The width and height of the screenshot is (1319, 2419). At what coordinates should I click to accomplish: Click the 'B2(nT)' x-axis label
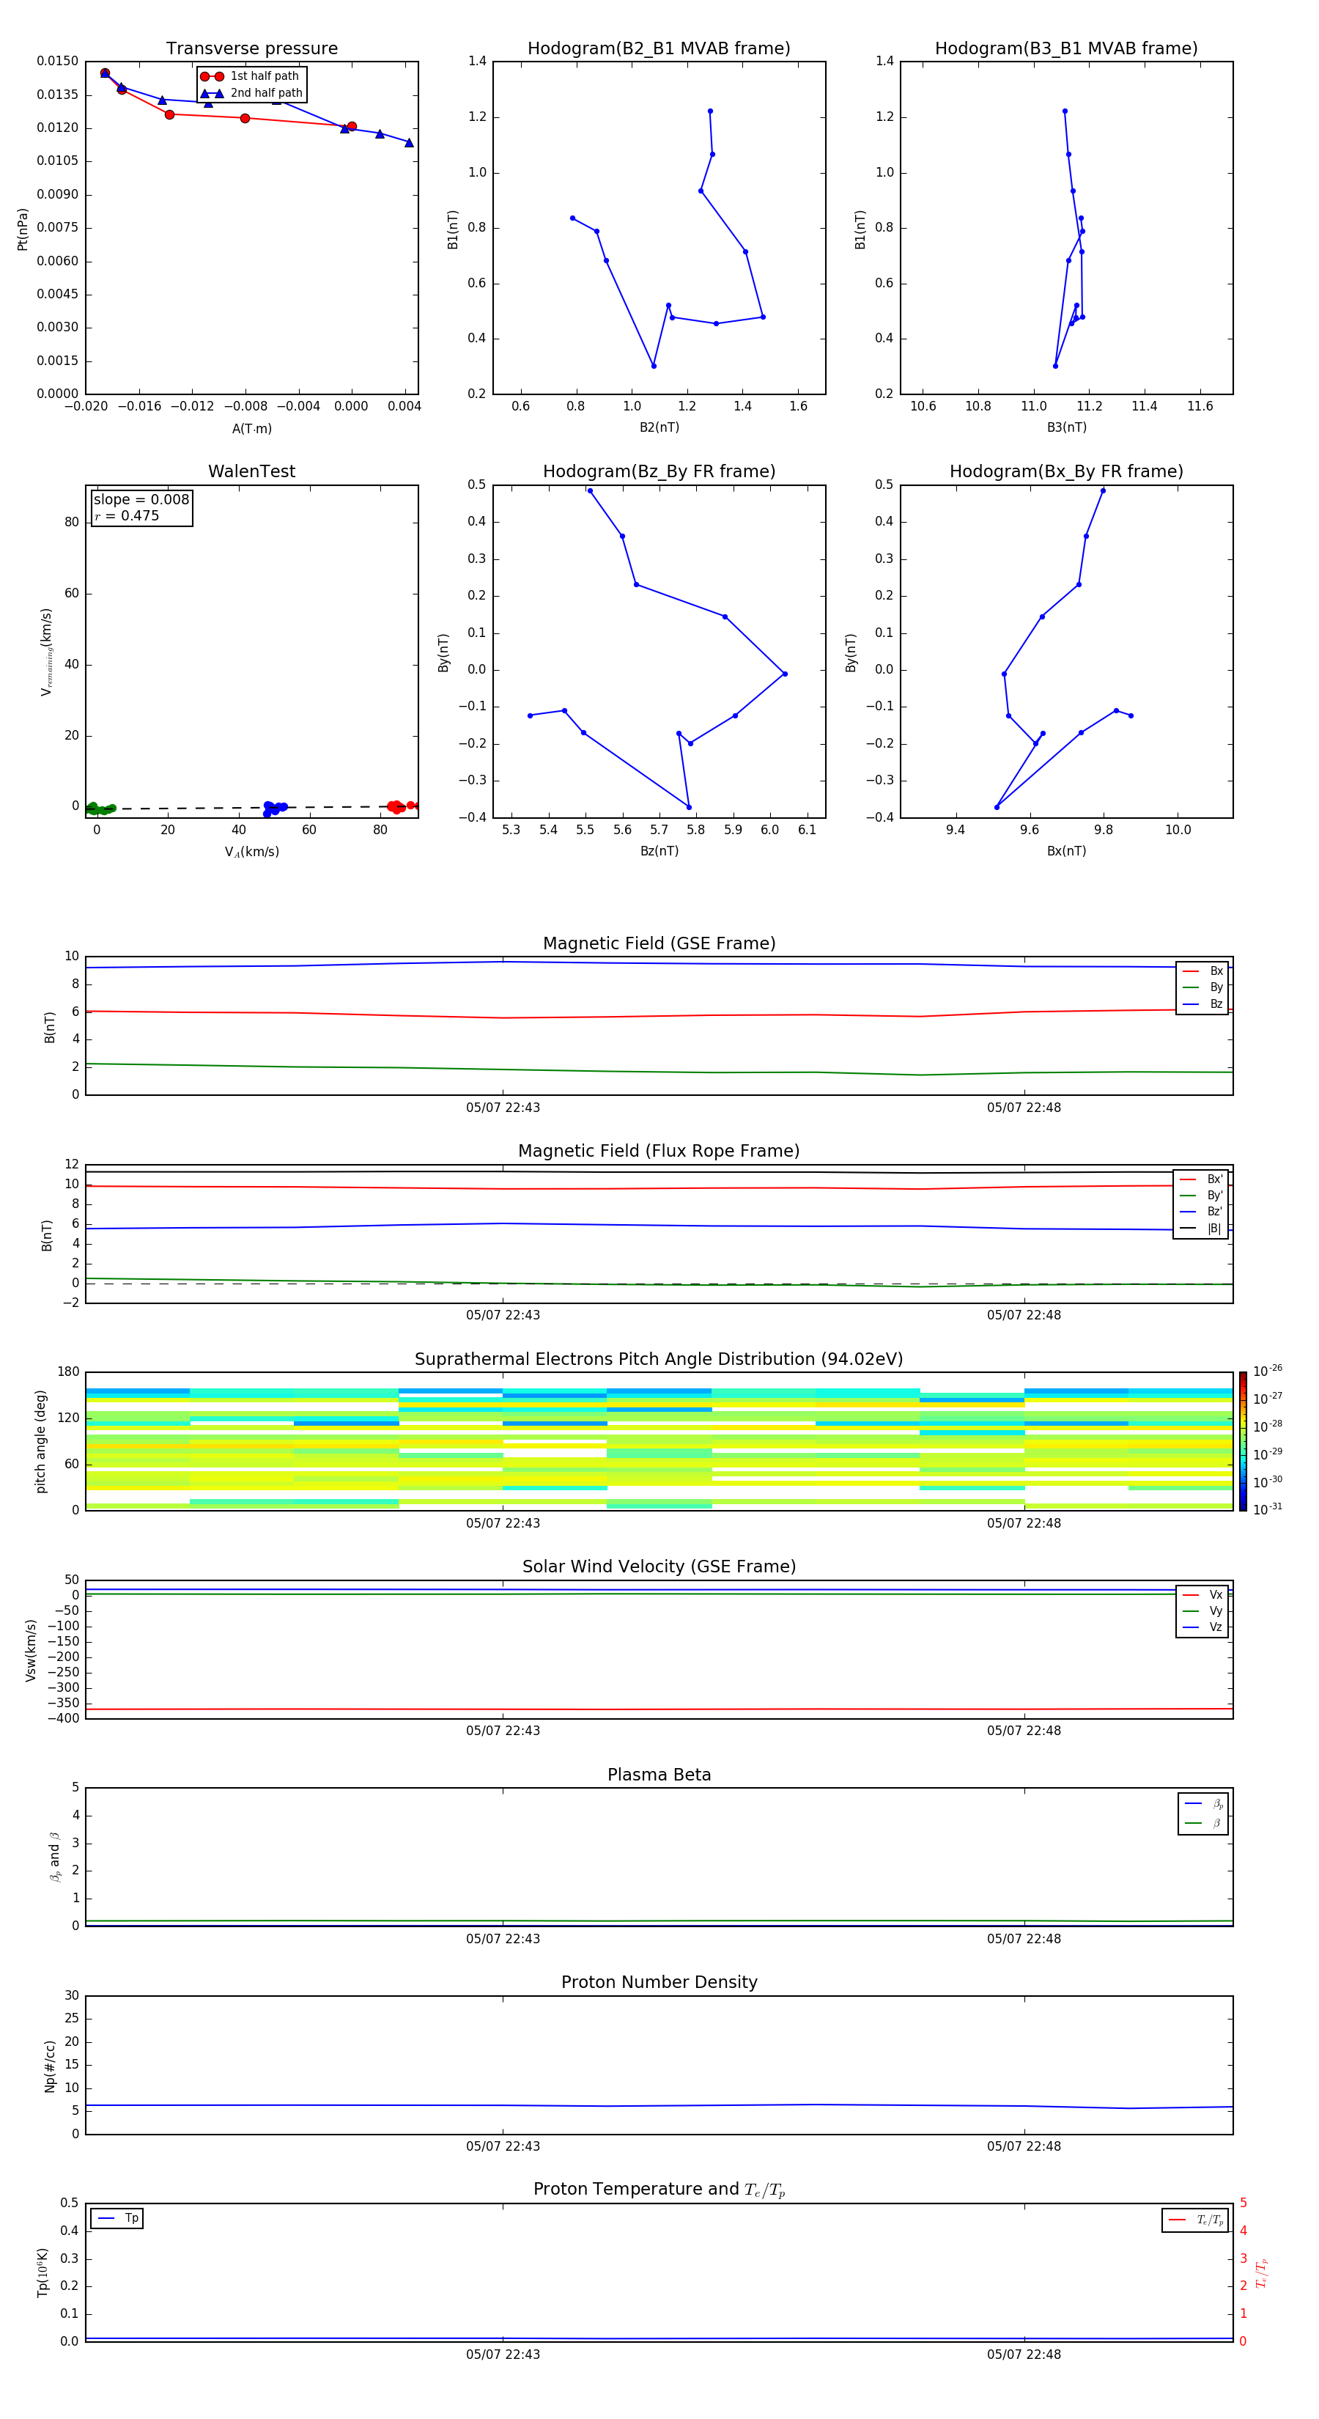pyautogui.click(x=659, y=427)
